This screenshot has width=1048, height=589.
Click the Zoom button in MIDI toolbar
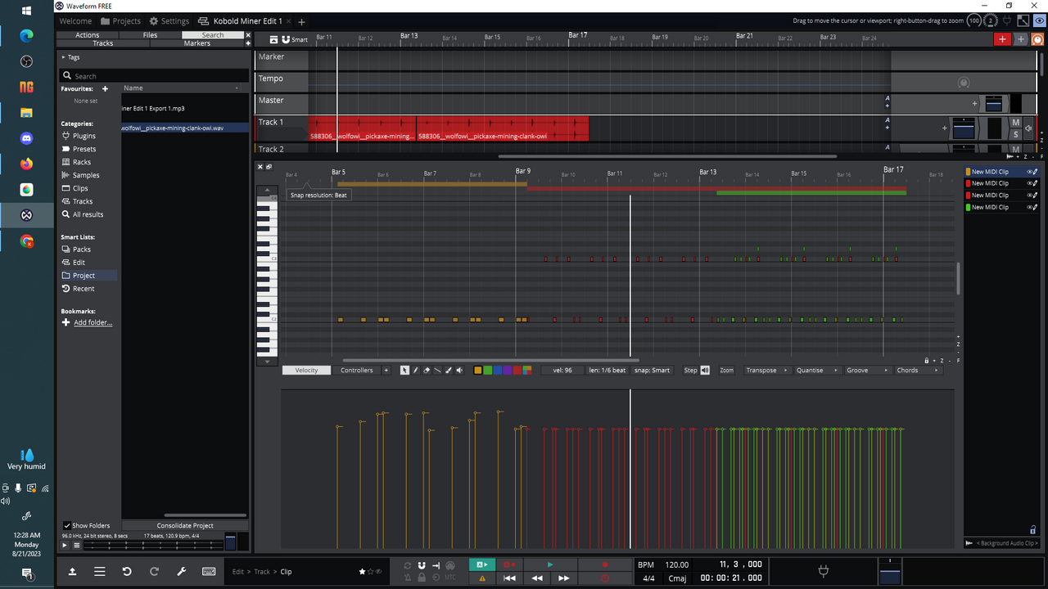[x=727, y=371]
